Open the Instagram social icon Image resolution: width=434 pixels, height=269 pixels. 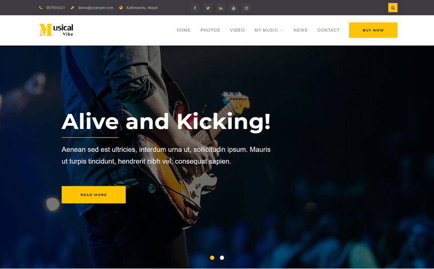(246, 8)
